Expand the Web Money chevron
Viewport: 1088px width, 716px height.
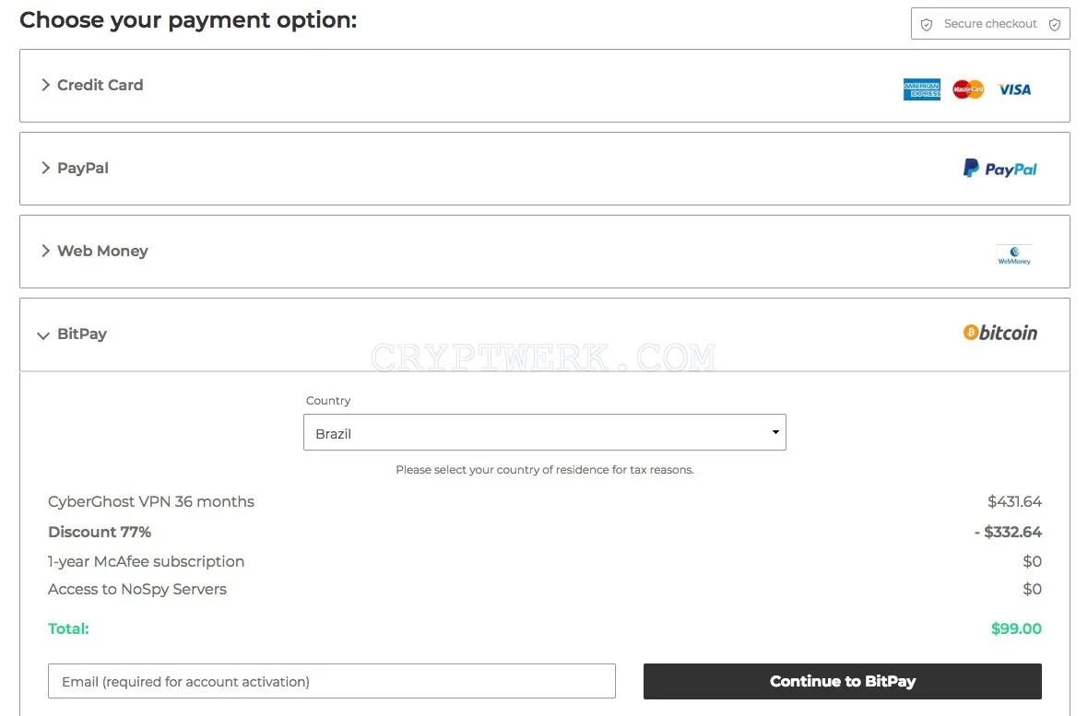pos(46,251)
